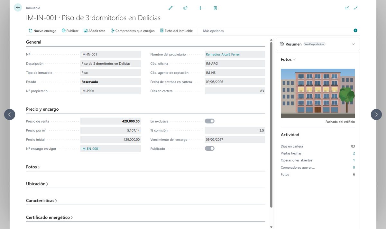Screen dimensions: 386x229
Task: Go back with the arrow button
Action: (18, 7)
